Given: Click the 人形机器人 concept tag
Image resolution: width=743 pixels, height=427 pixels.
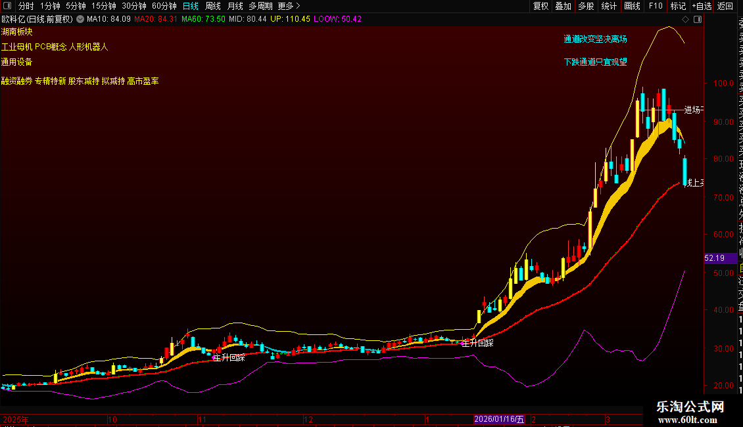Looking at the screenshot, I should (89, 47).
